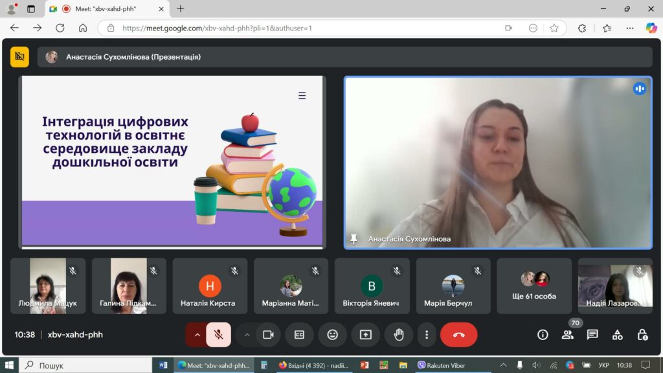This screenshot has width=663, height=373.
Task: Open the chat panel
Action: pyautogui.click(x=592, y=335)
